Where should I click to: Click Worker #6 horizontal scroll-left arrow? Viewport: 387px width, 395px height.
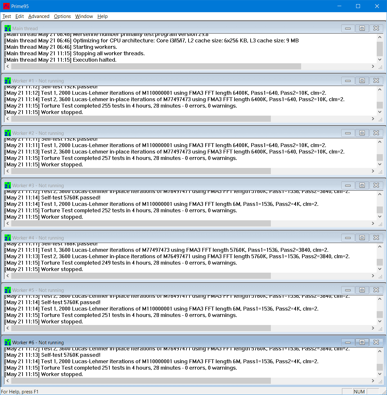pyautogui.click(x=8, y=381)
